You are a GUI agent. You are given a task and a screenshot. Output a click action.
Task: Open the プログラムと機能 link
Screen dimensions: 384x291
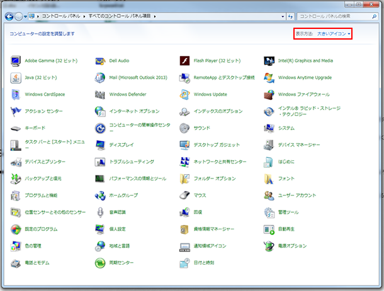click(41, 195)
